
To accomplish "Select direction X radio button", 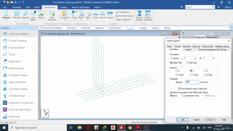I will [177, 71].
